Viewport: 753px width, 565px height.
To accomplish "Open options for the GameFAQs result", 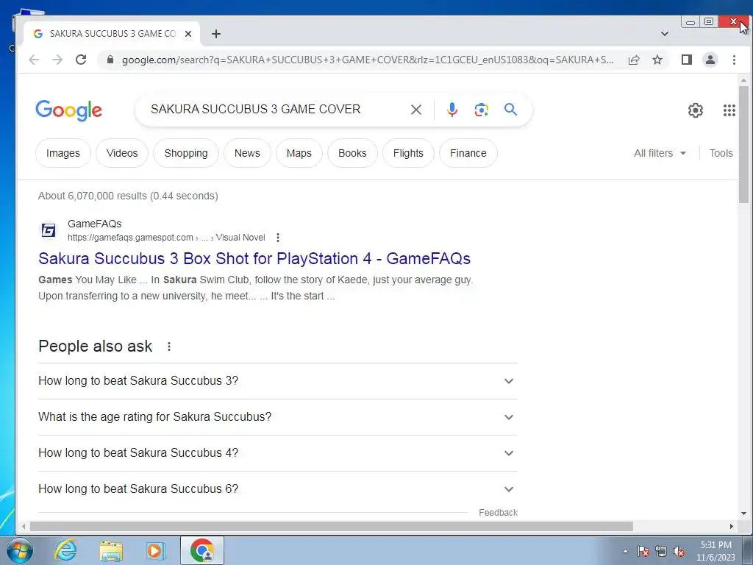I will pyautogui.click(x=277, y=238).
